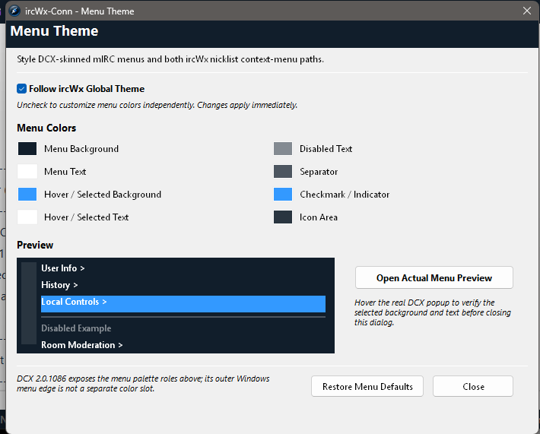Click the Preview section heading

click(x=35, y=245)
